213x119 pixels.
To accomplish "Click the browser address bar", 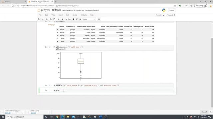I will [95, 6].
